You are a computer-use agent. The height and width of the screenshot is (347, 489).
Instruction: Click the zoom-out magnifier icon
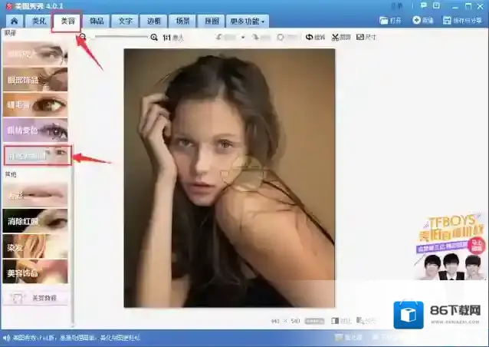(82, 37)
